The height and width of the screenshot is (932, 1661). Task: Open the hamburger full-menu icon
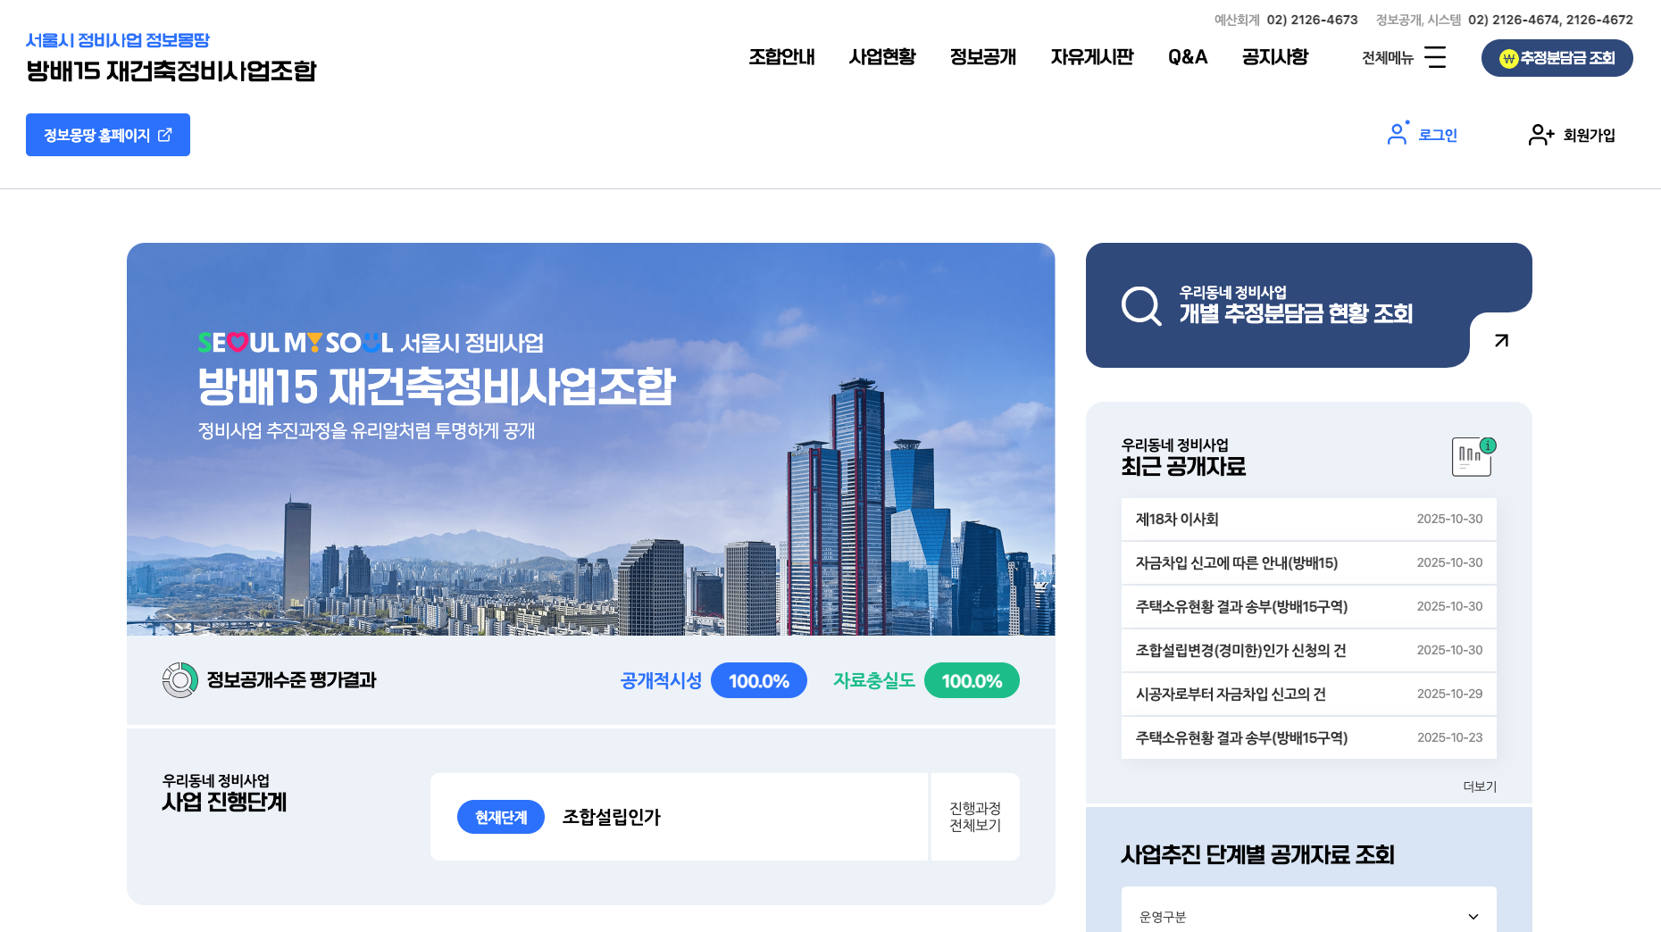(x=1435, y=57)
